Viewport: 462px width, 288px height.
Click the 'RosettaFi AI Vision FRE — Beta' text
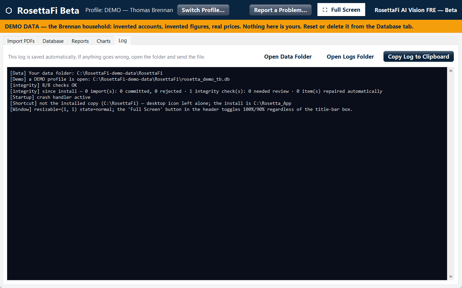(x=416, y=10)
